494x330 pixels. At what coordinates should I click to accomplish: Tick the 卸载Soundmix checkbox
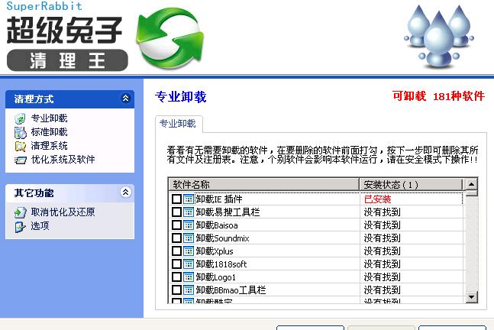176,238
